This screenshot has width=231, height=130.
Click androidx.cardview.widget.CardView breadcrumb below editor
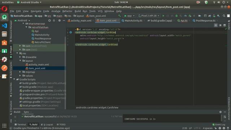tap(97, 108)
